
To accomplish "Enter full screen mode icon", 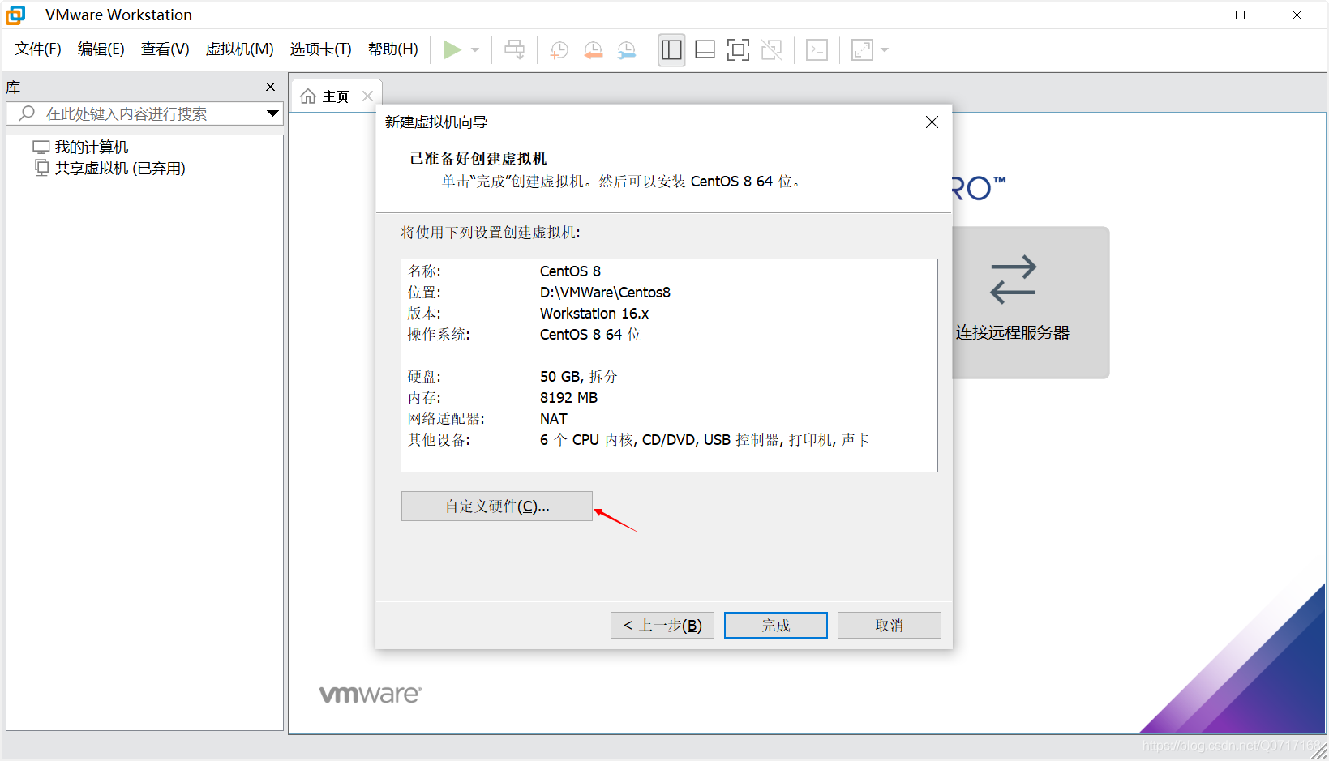I will tap(738, 49).
